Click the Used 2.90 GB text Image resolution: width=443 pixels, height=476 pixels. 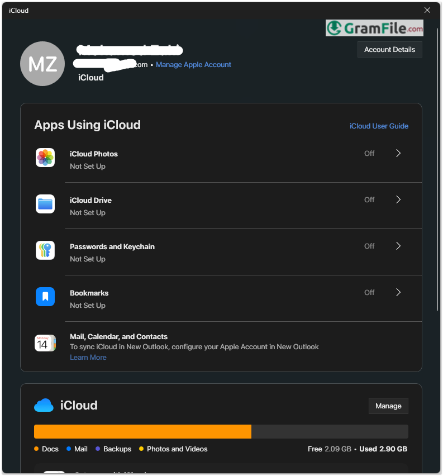pos(383,449)
